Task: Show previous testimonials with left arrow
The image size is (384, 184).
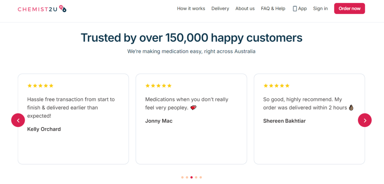Action: (x=18, y=120)
